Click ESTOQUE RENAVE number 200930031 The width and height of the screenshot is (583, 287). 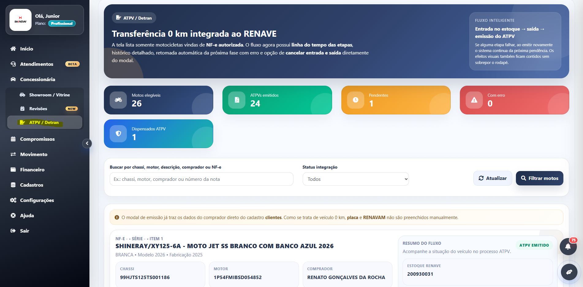[420, 274]
